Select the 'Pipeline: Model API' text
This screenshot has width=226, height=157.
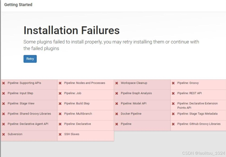pyautogui.click(x=134, y=103)
